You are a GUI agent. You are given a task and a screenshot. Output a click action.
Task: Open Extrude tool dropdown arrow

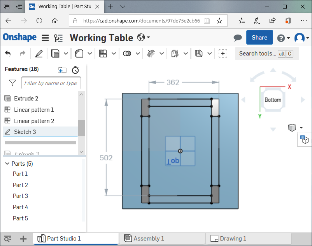(66, 54)
